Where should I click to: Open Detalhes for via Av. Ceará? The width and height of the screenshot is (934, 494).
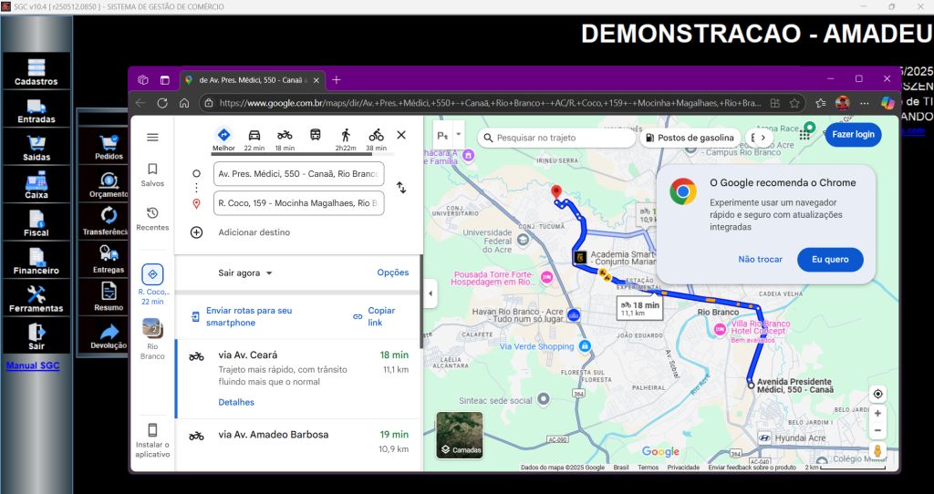tap(236, 402)
